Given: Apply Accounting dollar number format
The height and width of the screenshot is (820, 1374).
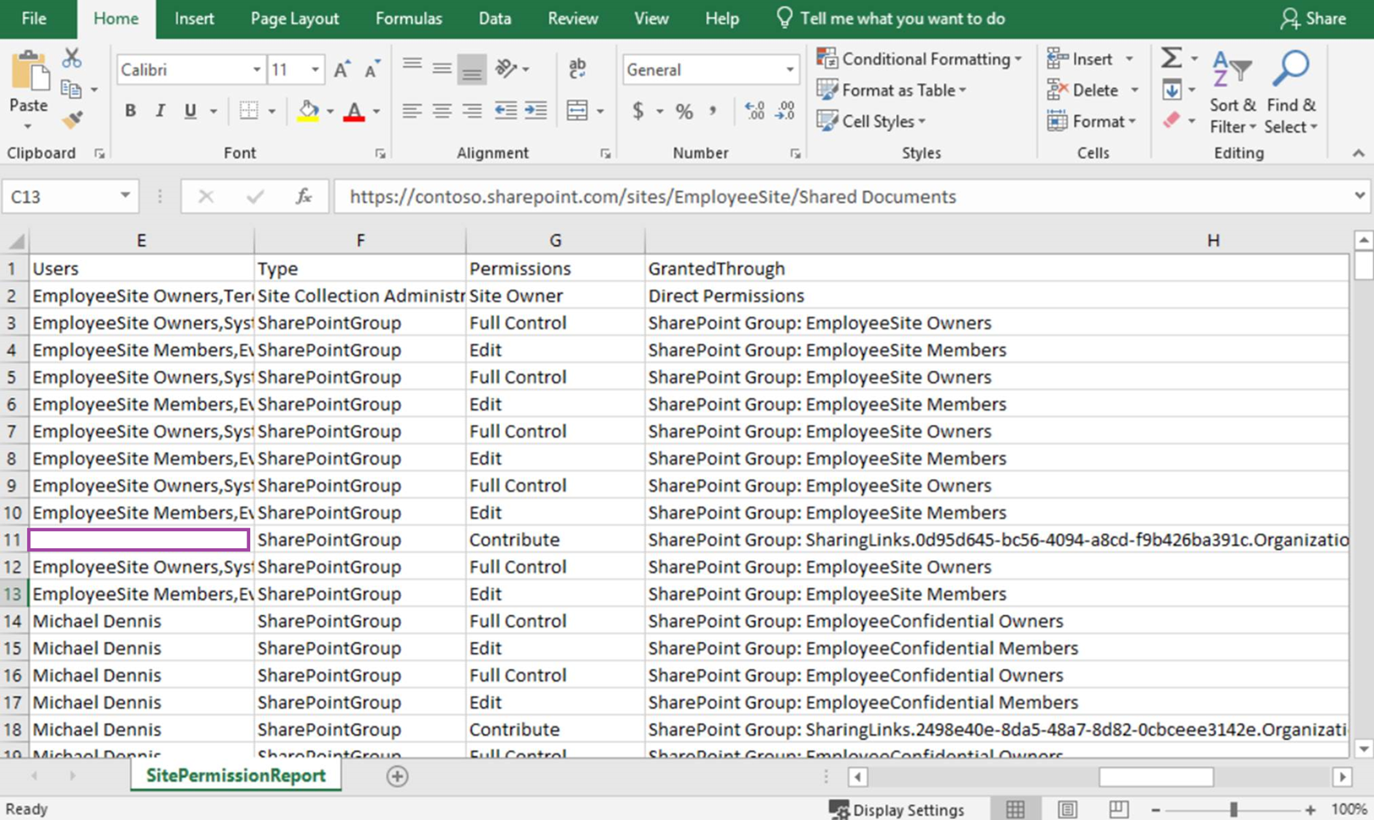Looking at the screenshot, I should click(x=637, y=111).
